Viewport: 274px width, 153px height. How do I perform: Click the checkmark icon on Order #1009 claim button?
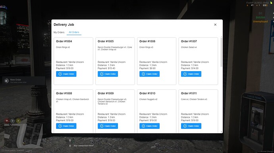[102, 126]
